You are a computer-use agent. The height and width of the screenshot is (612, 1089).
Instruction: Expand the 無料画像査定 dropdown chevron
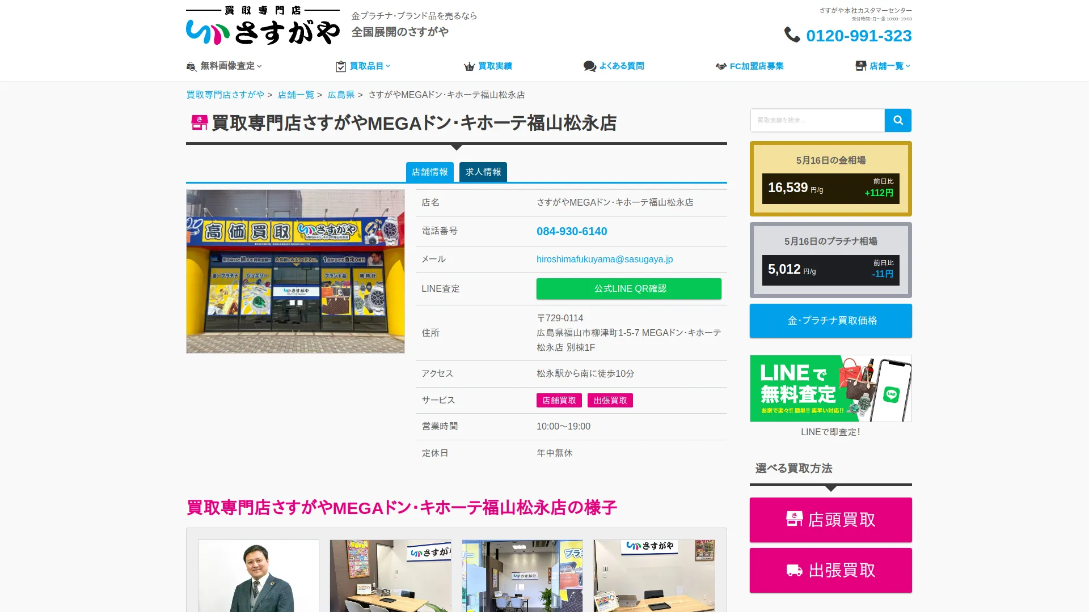[x=259, y=66]
